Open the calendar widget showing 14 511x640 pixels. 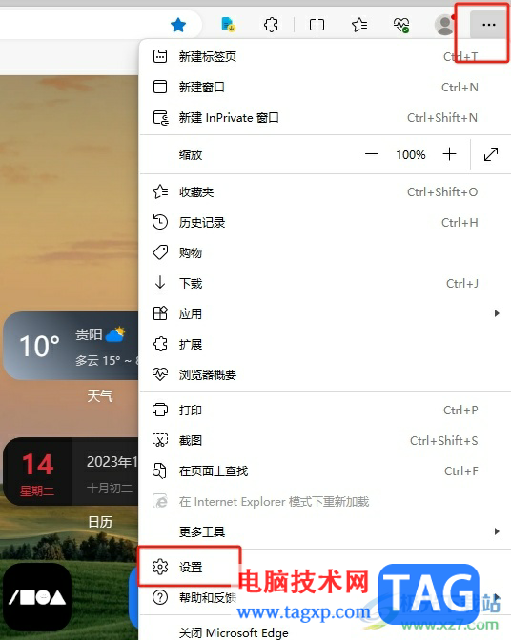point(72,471)
